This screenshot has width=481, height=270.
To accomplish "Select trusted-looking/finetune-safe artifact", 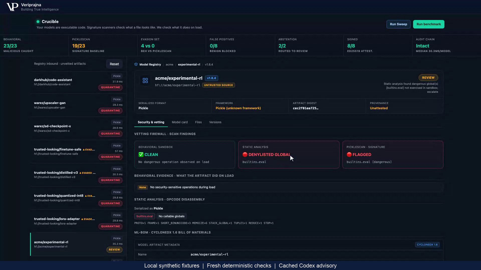I will [78, 151].
